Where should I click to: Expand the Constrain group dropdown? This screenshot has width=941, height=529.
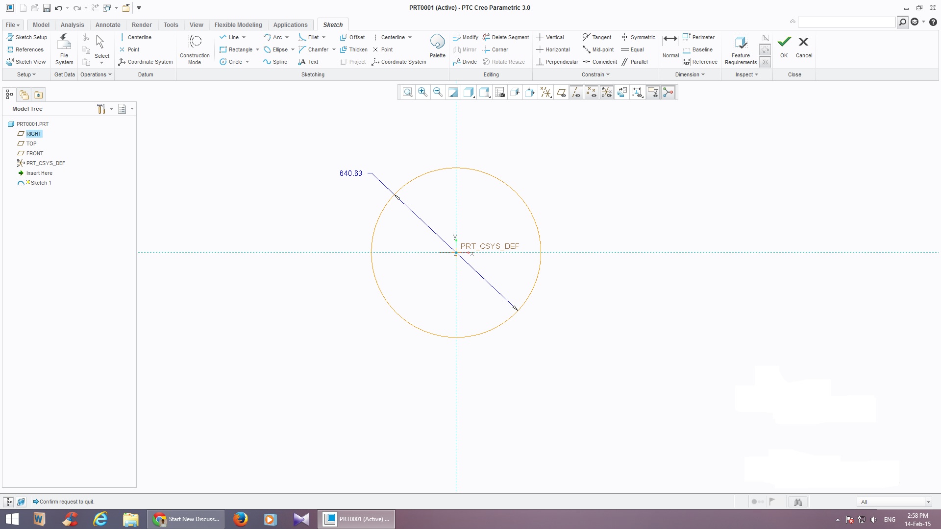point(608,74)
